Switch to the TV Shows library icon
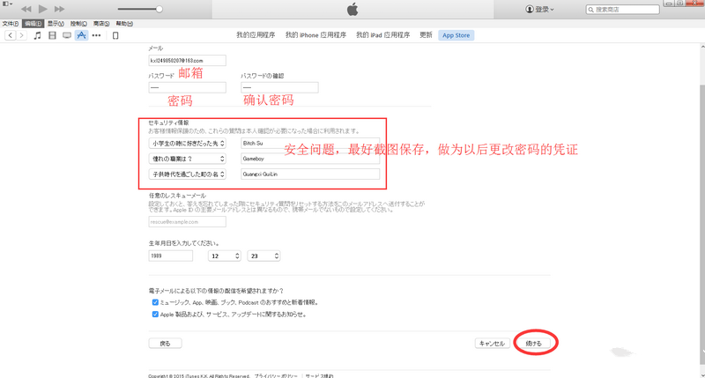Image resolution: width=705 pixels, height=378 pixels. pyautogui.click(x=67, y=35)
